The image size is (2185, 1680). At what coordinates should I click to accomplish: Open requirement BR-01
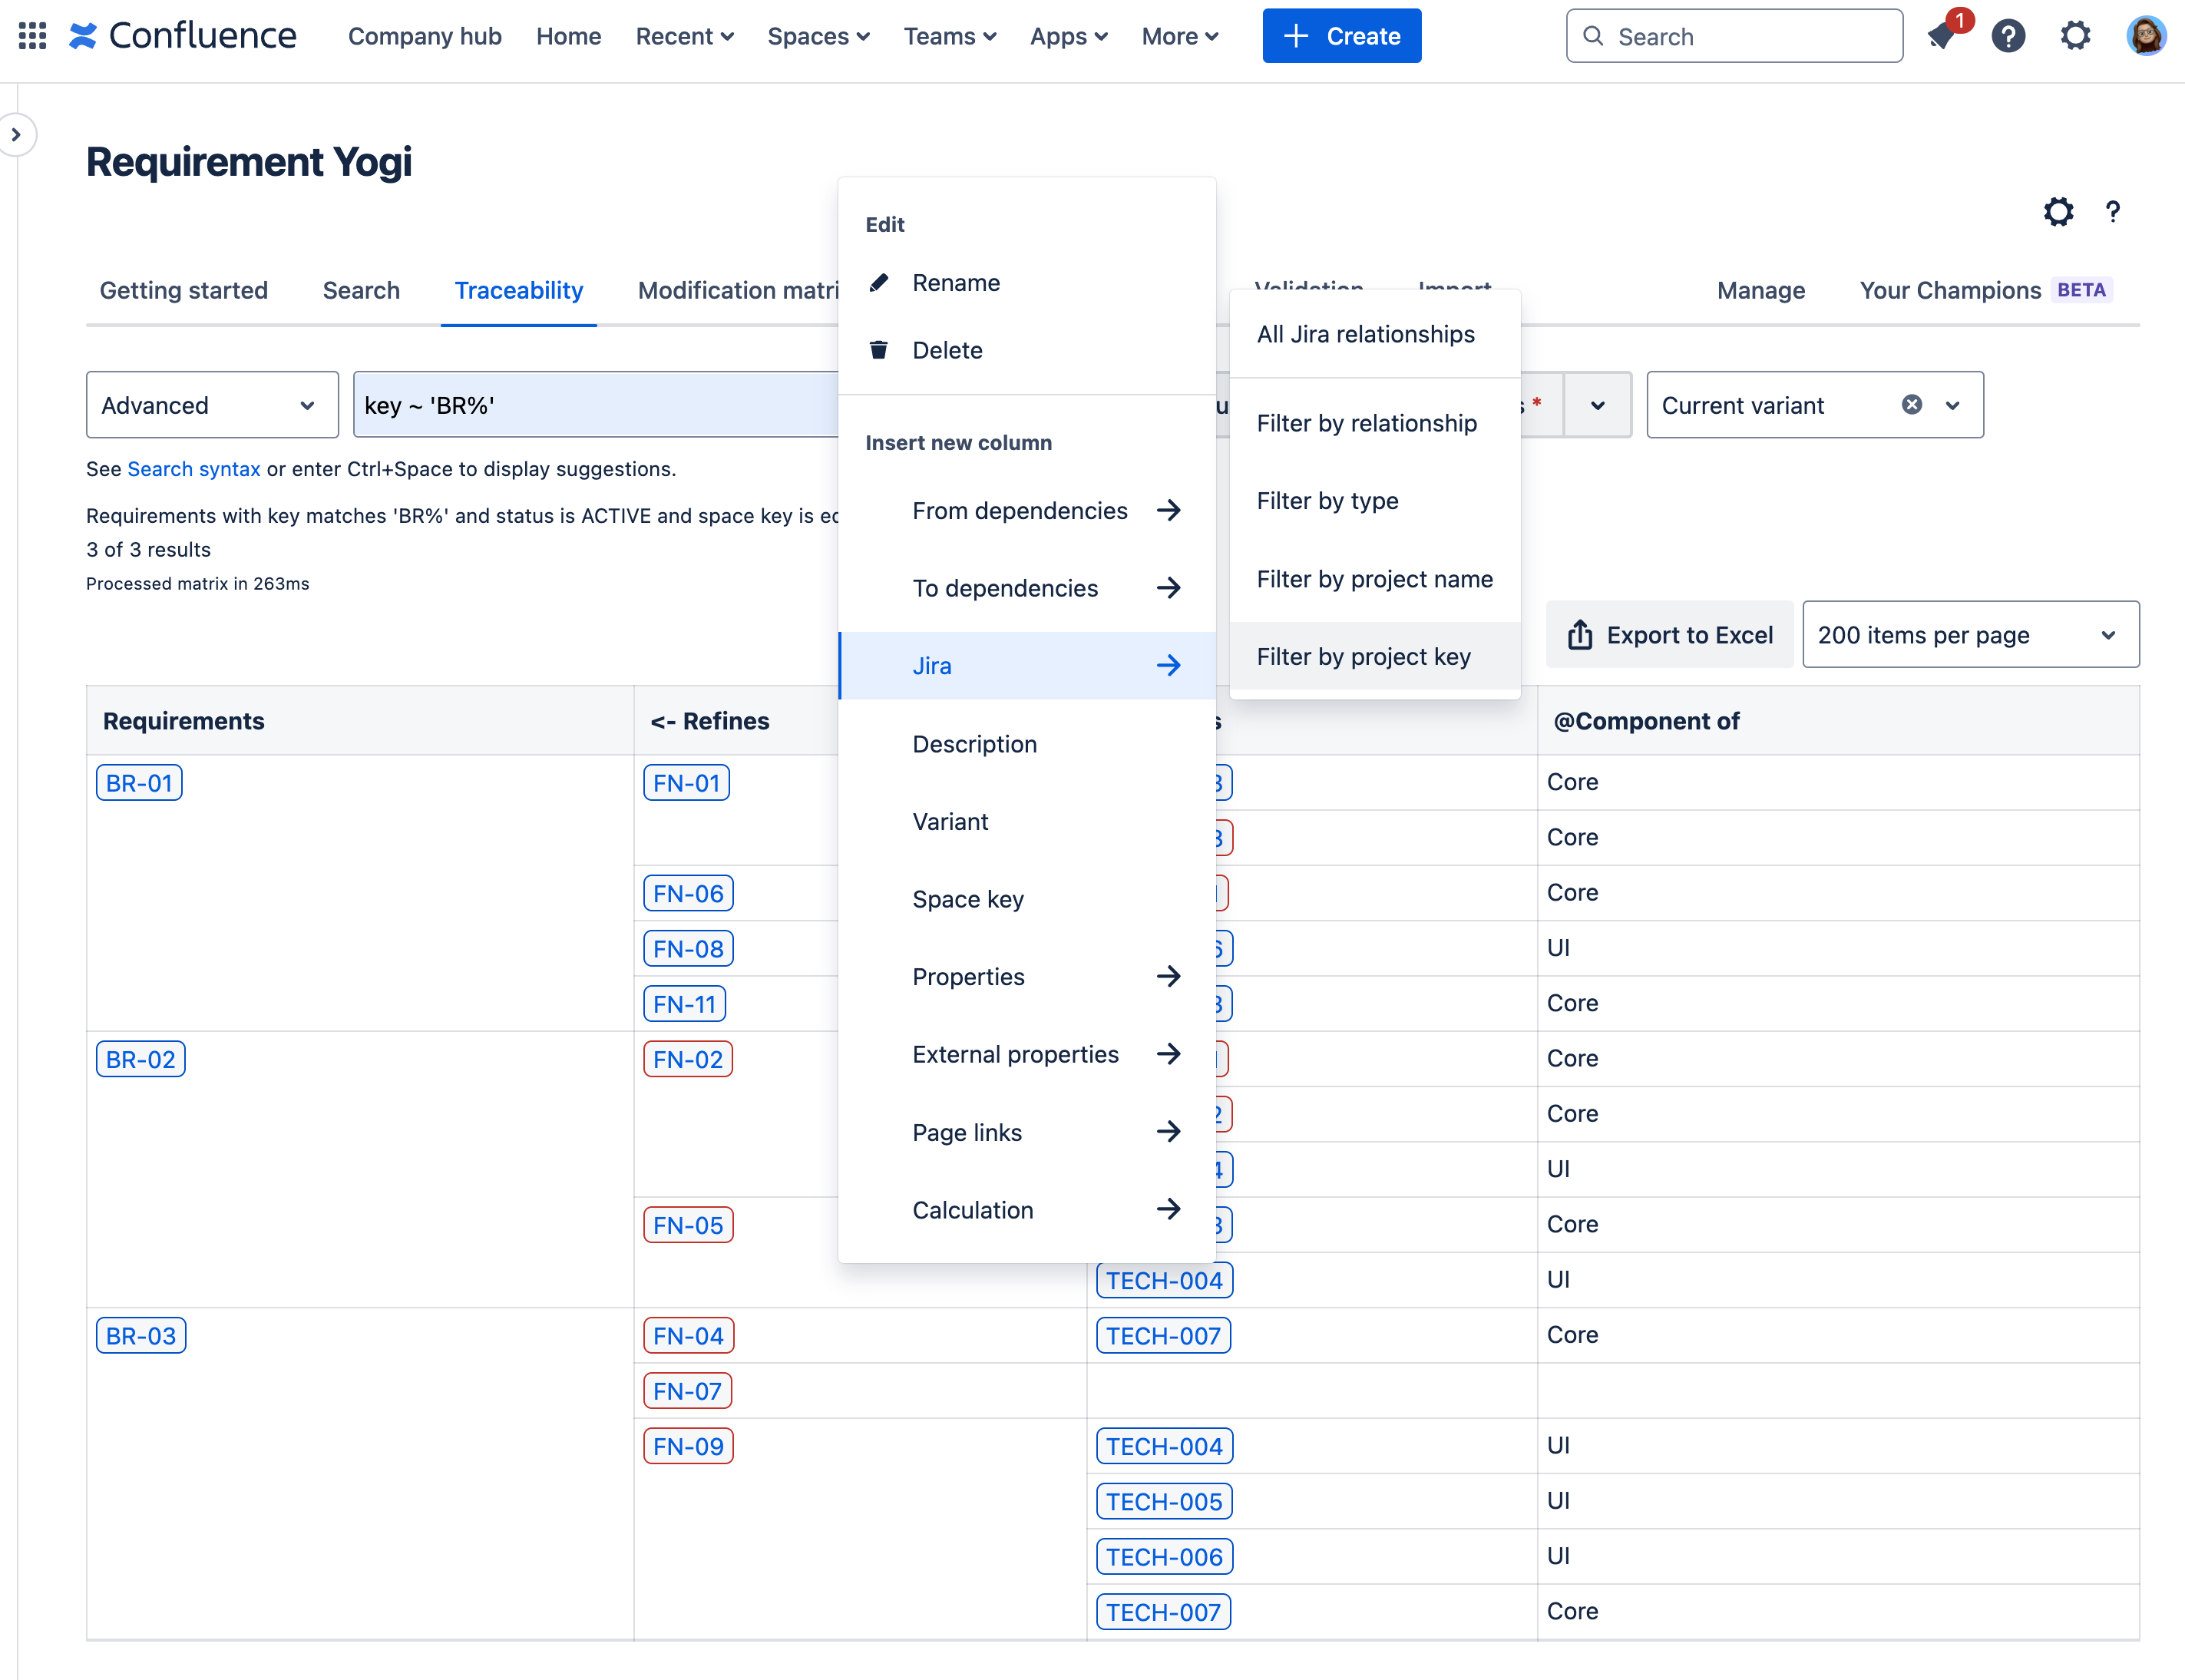pyautogui.click(x=138, y=782)
